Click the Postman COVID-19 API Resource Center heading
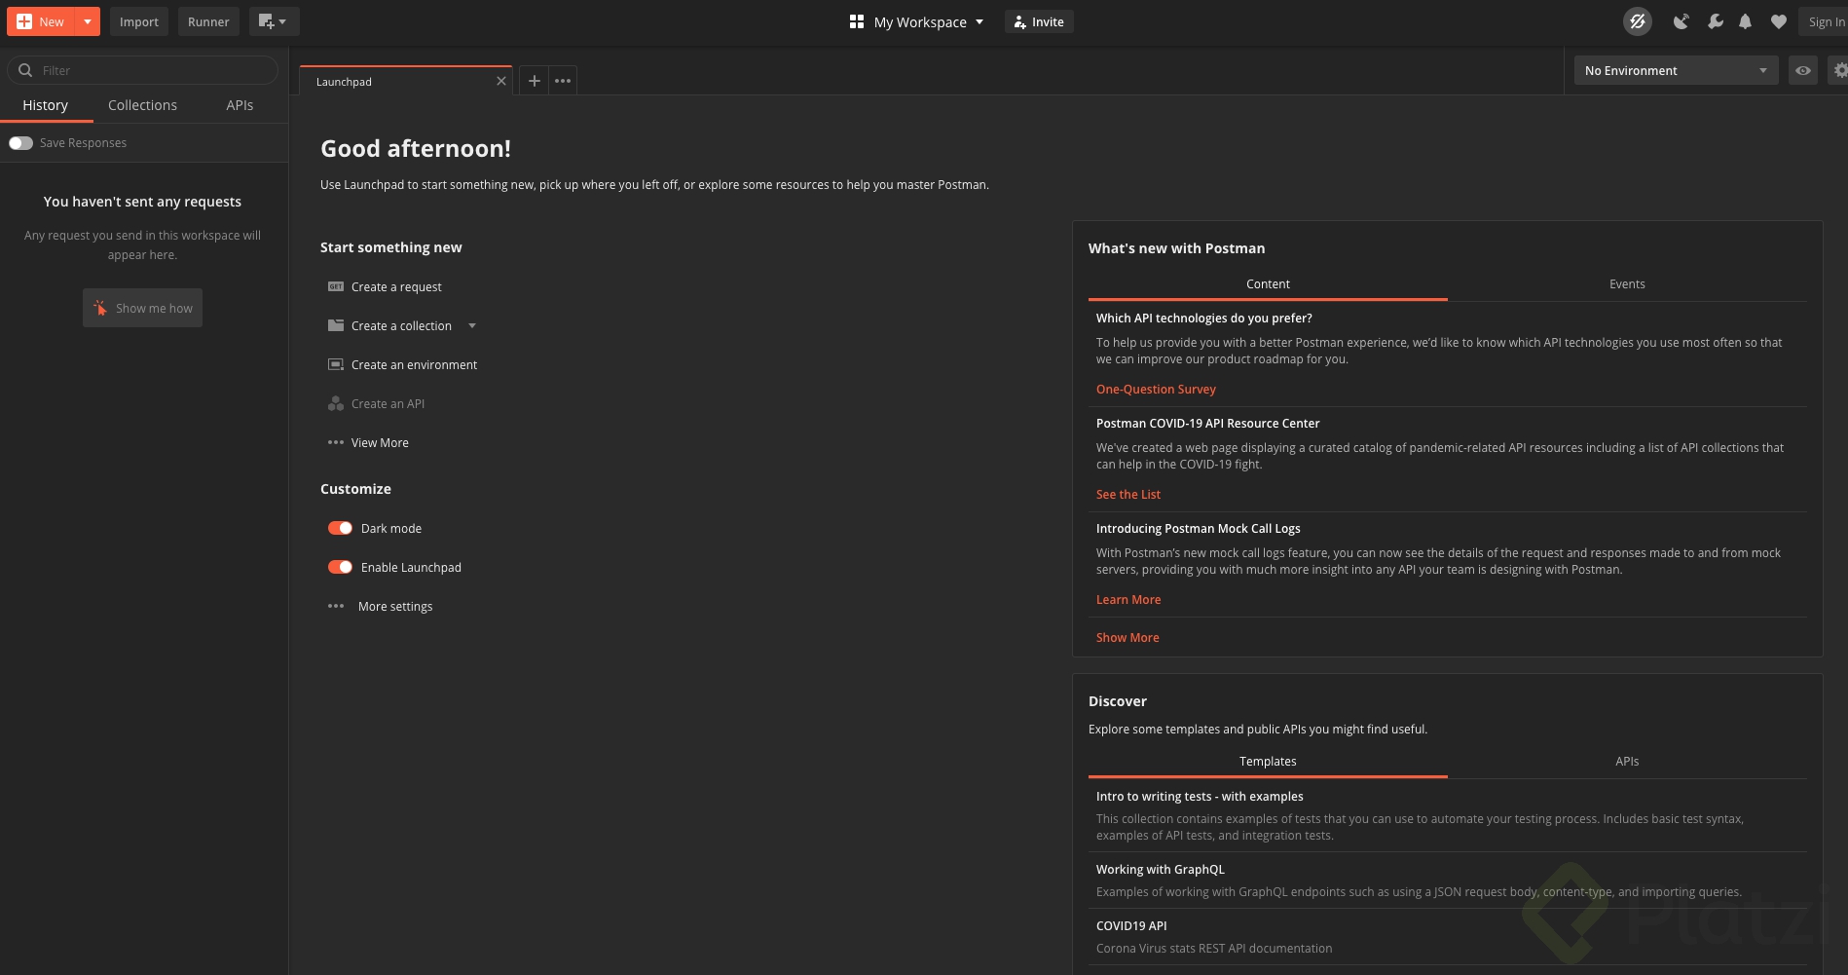Viewport: 1848px width, 975px height. click(x=1208, y=423)
